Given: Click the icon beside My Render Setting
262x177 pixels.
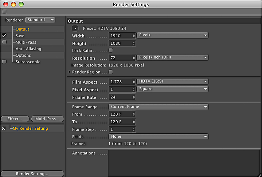Looking at the screenshot, I should point(4,128).
